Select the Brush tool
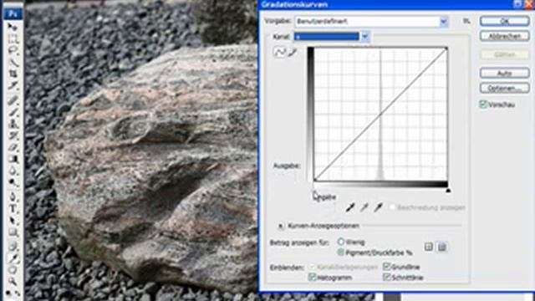This screenshot has width=535, height=301. [x=13, y=112]
